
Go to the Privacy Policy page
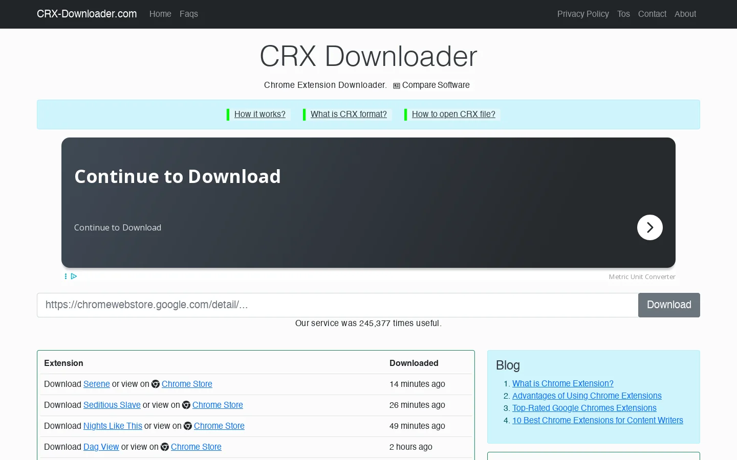tap(583, 14)
